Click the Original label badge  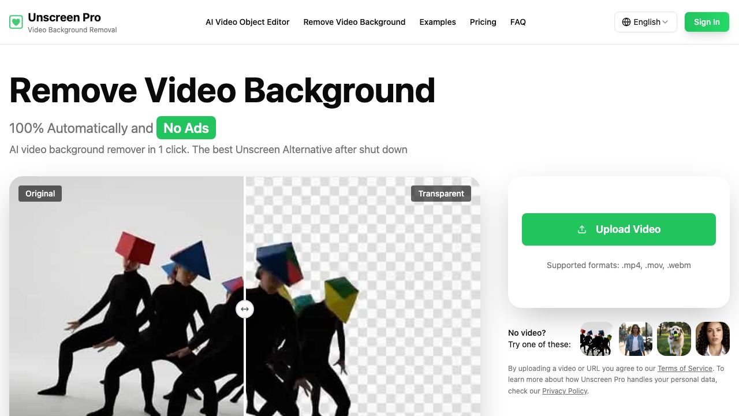[x=40, y=194]
